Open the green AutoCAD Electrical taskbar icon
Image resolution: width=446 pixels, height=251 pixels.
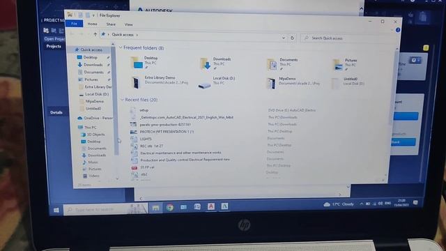tap(224, 206)
